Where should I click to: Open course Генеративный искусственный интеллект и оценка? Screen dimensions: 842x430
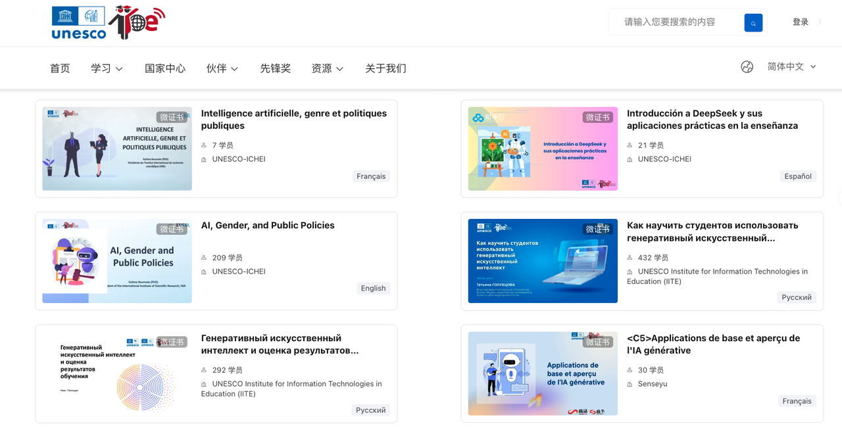(x=280, y=345)
